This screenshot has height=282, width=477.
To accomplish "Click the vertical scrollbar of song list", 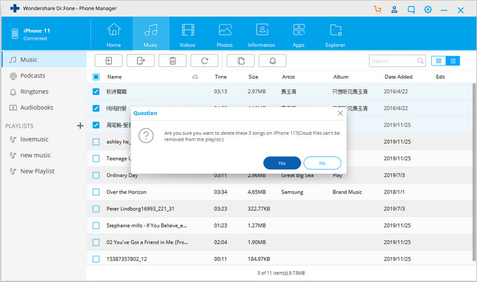I will click(474, 172).
